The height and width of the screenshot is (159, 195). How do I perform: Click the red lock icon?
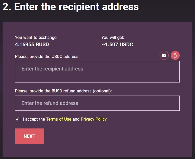[x=175, y=55]
